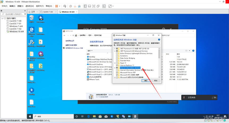Uncheck Internet Explorer 11
The image size is (229, 123).
(x=117, y=65)
